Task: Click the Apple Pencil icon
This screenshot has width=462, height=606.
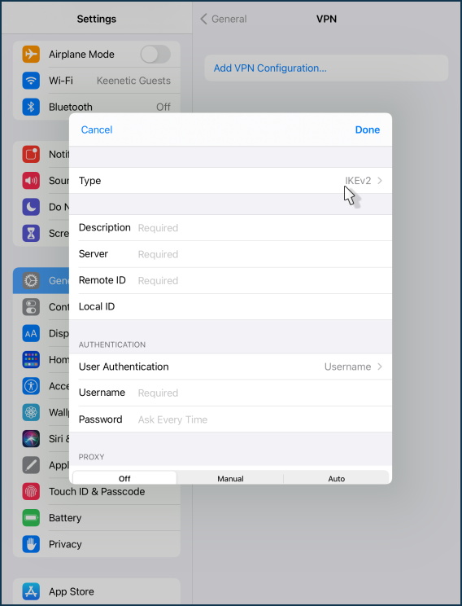Action: 31,465
